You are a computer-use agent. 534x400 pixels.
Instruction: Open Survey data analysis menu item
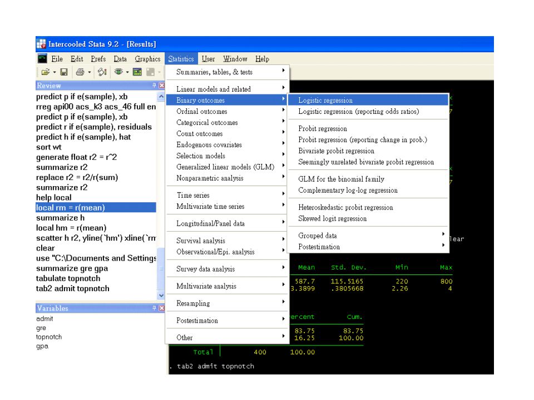pos(228,269)
